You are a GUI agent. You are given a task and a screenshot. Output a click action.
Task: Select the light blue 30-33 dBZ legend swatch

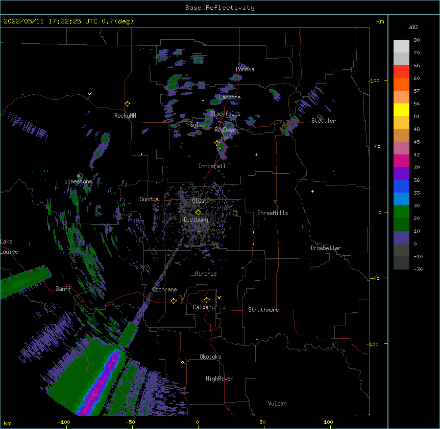pos(401,199)
